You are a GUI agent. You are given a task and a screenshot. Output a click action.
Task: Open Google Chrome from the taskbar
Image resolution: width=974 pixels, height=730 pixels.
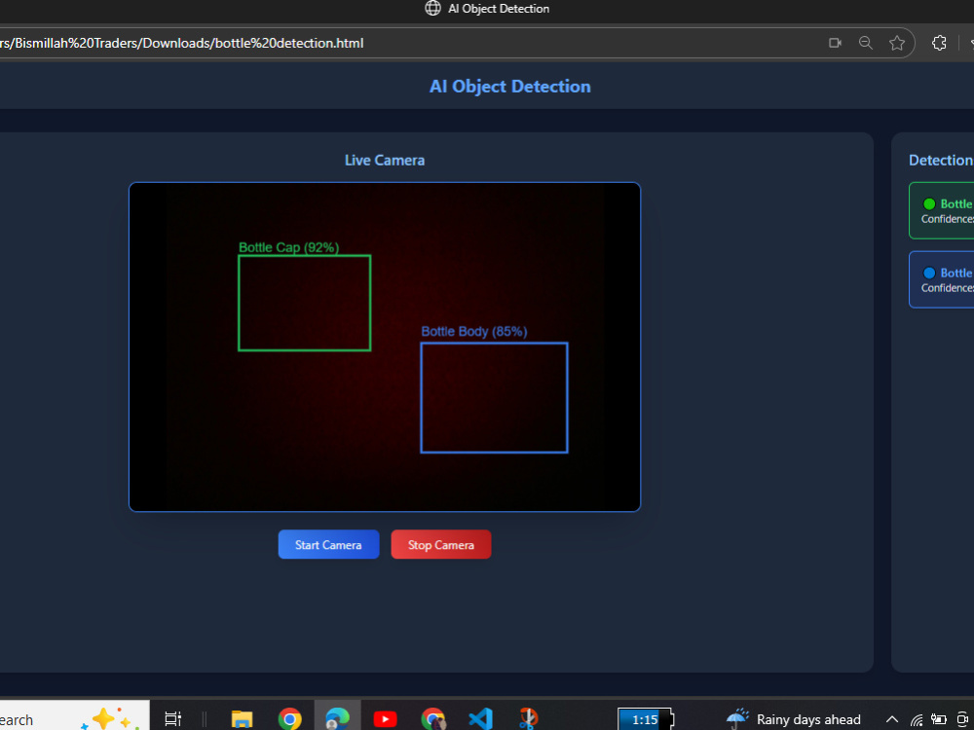289,719
